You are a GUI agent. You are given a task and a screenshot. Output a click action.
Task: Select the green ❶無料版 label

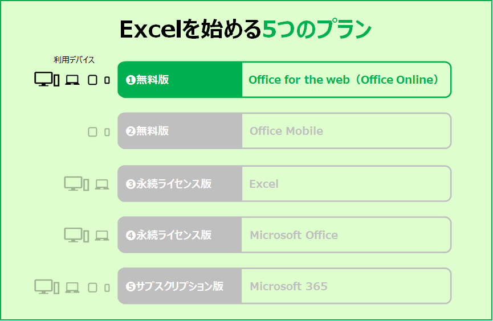tap(180, 80)
